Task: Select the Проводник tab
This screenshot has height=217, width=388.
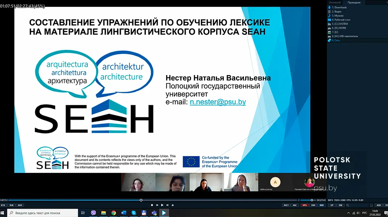Action: pyautogui.click(x=354, y=3)
